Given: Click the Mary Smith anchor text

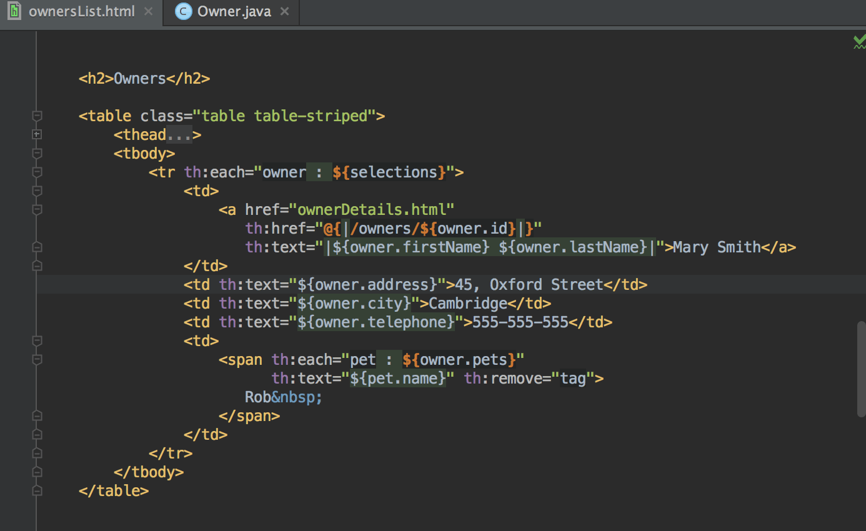Looking at the screenshot, I should coord(715,247).
